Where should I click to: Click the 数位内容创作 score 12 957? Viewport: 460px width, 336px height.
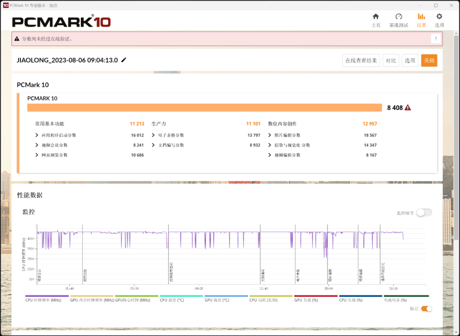pyautogui.click(x=370, y=124)
